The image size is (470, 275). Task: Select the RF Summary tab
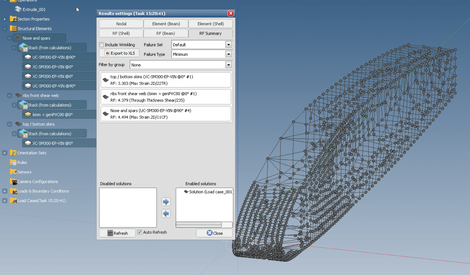coord(210,33)
